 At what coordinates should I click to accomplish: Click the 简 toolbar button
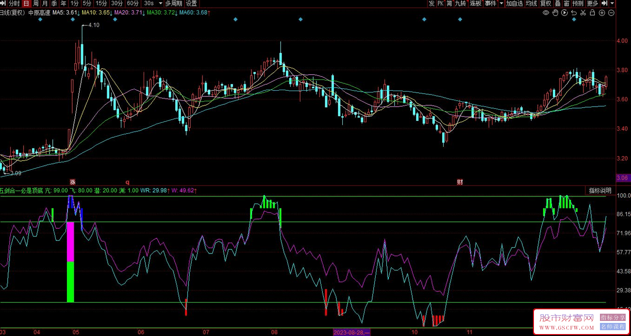pos(449,3)
